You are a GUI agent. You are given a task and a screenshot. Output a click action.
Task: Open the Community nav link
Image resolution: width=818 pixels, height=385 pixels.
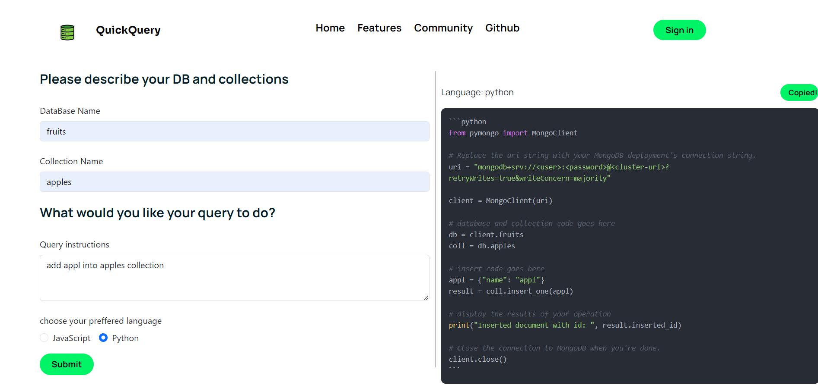[443, 28]
